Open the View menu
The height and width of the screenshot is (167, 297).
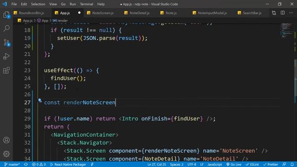[x=53, y=4]
